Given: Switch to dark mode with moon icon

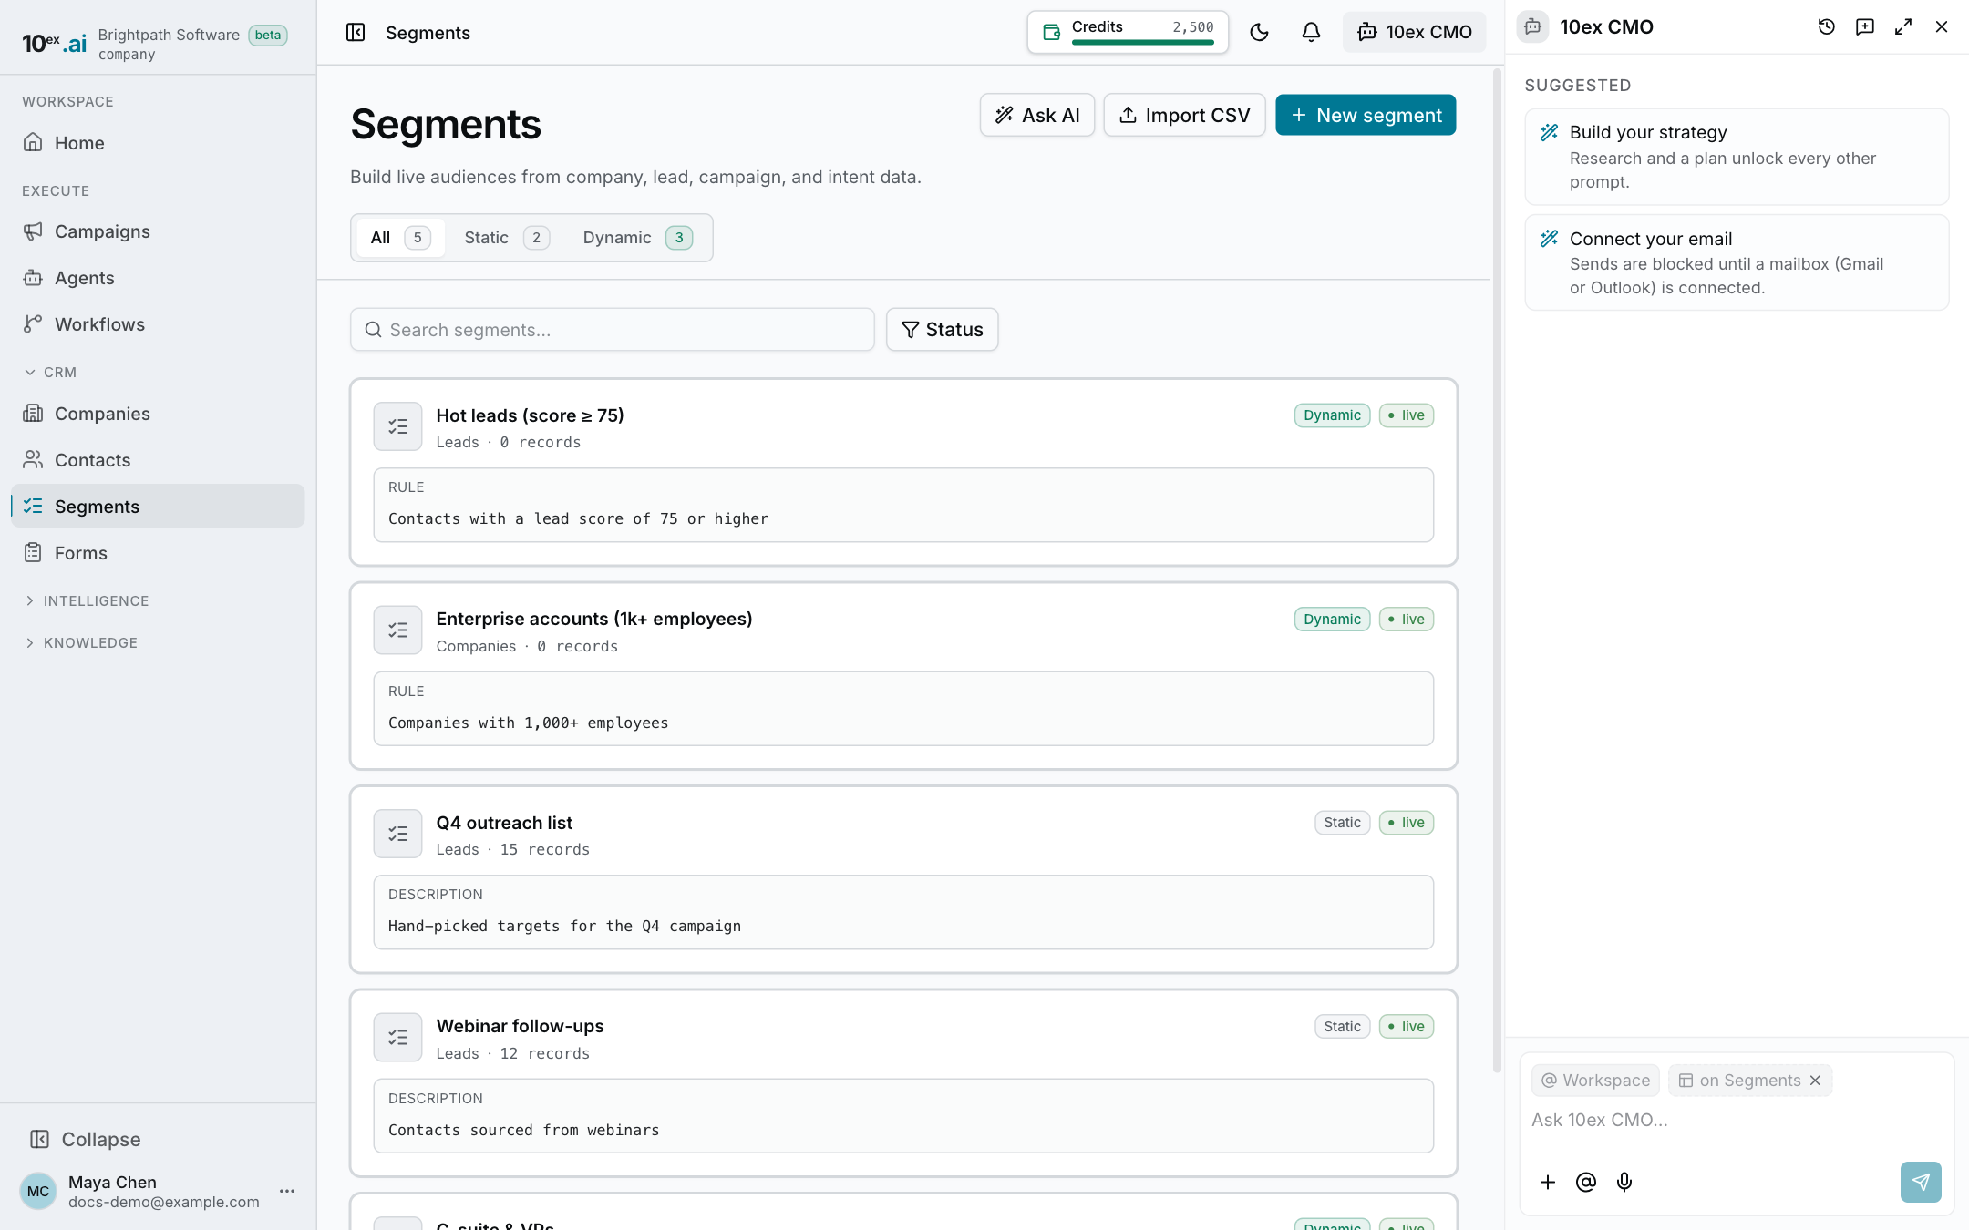Looking at the screenshot, I should coord(1259,33).
